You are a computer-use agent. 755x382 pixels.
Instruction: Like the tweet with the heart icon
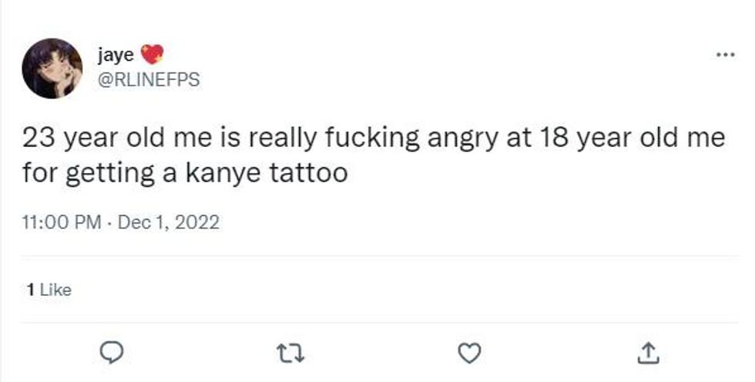[x=469, y=351]
